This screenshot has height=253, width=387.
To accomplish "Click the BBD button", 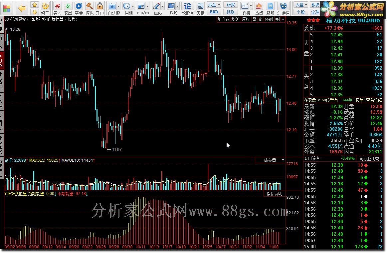I will [x=214, y=12].
